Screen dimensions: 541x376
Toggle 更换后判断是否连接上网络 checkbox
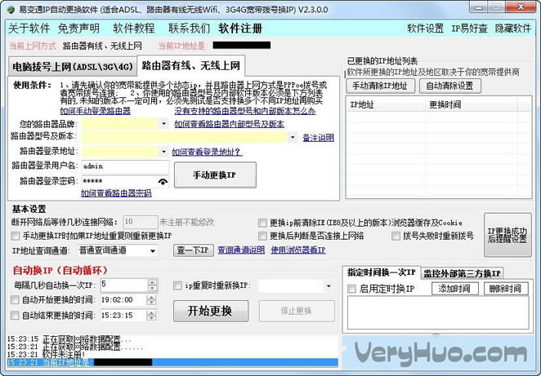[262, 236]
